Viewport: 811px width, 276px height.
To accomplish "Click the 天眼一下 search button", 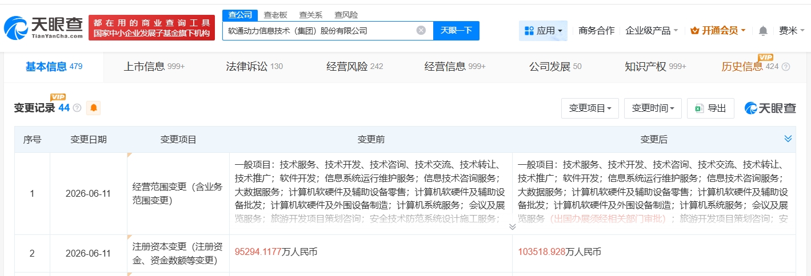I will (456, 31).
